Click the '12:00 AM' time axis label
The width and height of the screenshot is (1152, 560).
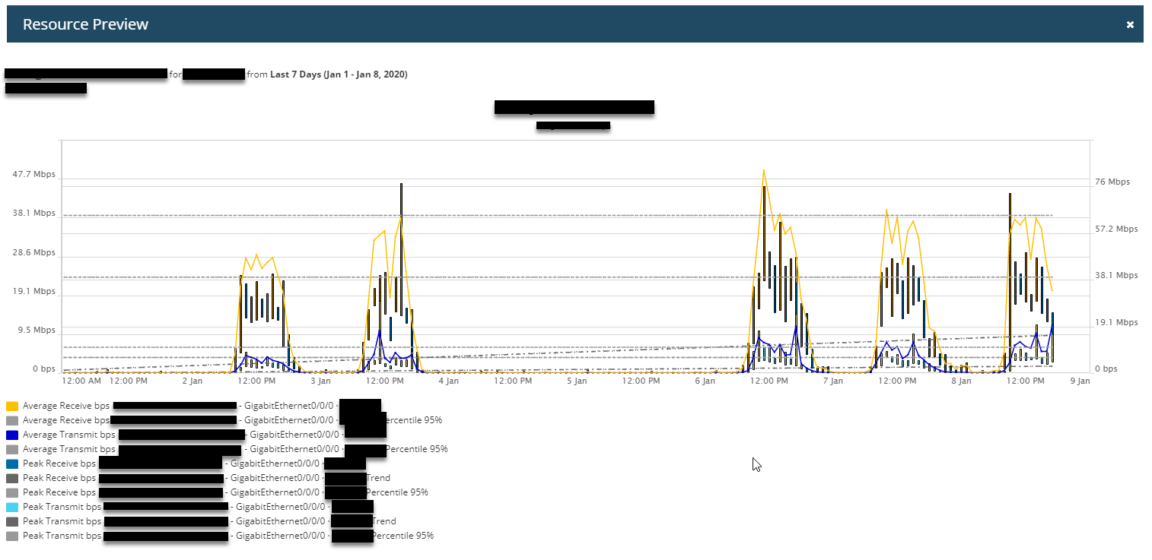pos(81,381)
